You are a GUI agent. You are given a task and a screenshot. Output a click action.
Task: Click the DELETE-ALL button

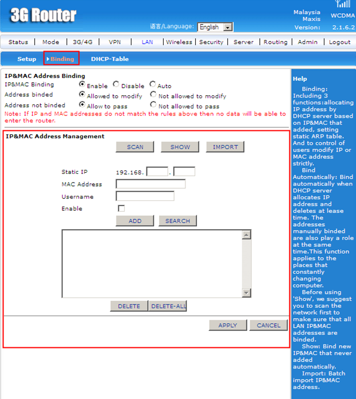168,306
